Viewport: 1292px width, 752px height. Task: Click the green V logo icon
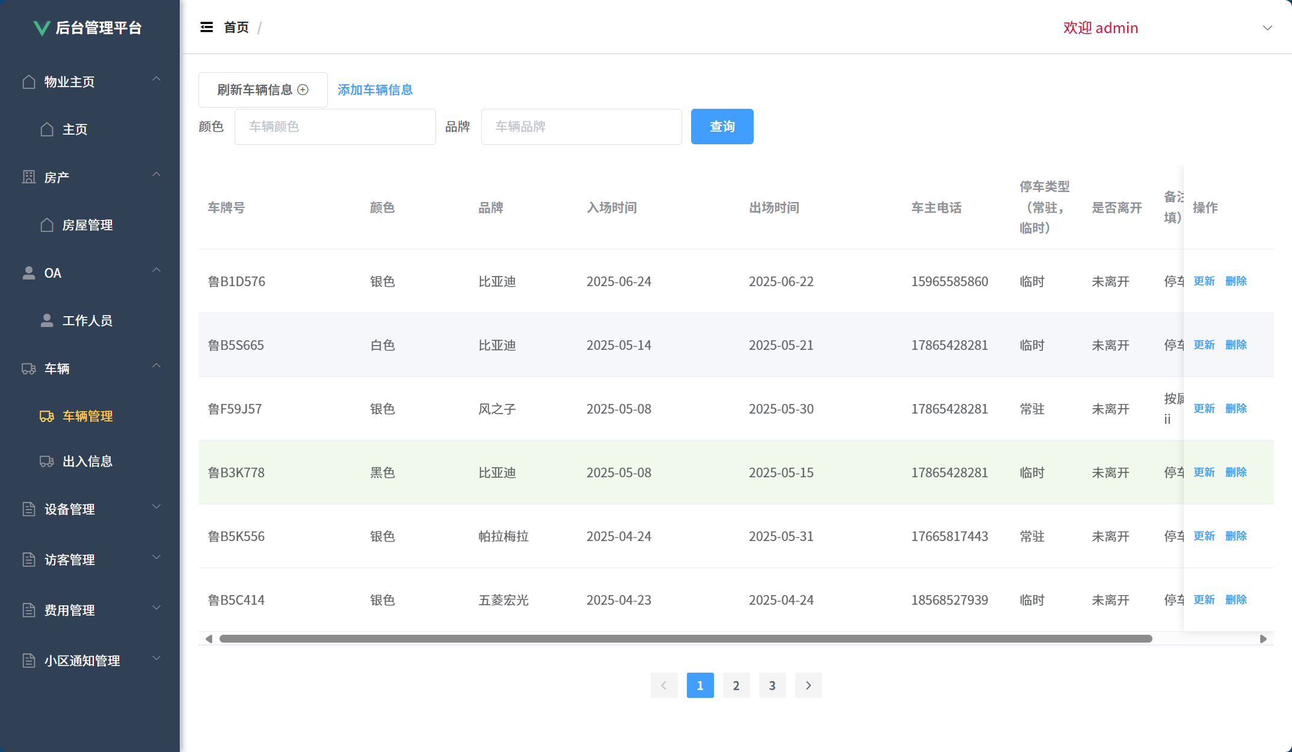(42, 28)
